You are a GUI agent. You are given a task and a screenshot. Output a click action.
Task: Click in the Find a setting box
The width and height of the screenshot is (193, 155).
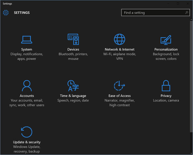[x=155, y=13]
